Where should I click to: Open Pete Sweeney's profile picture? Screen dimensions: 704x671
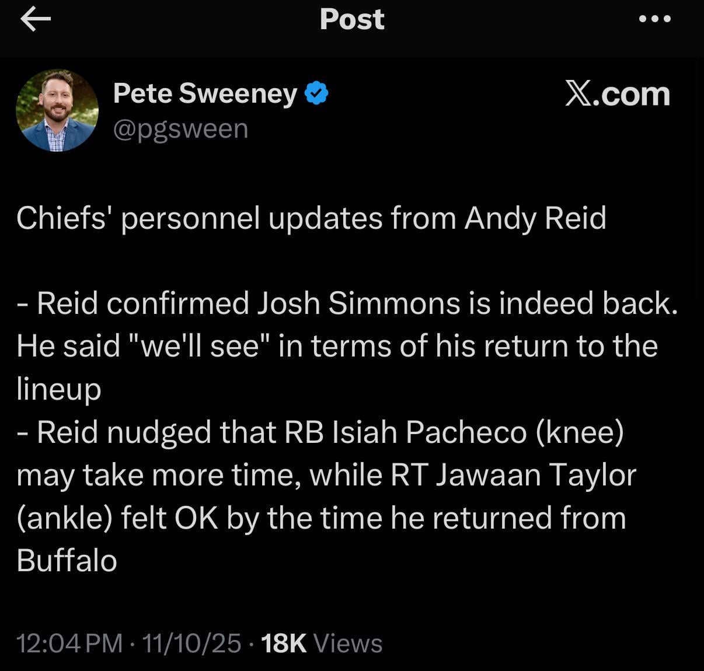(x=57, y=110)
